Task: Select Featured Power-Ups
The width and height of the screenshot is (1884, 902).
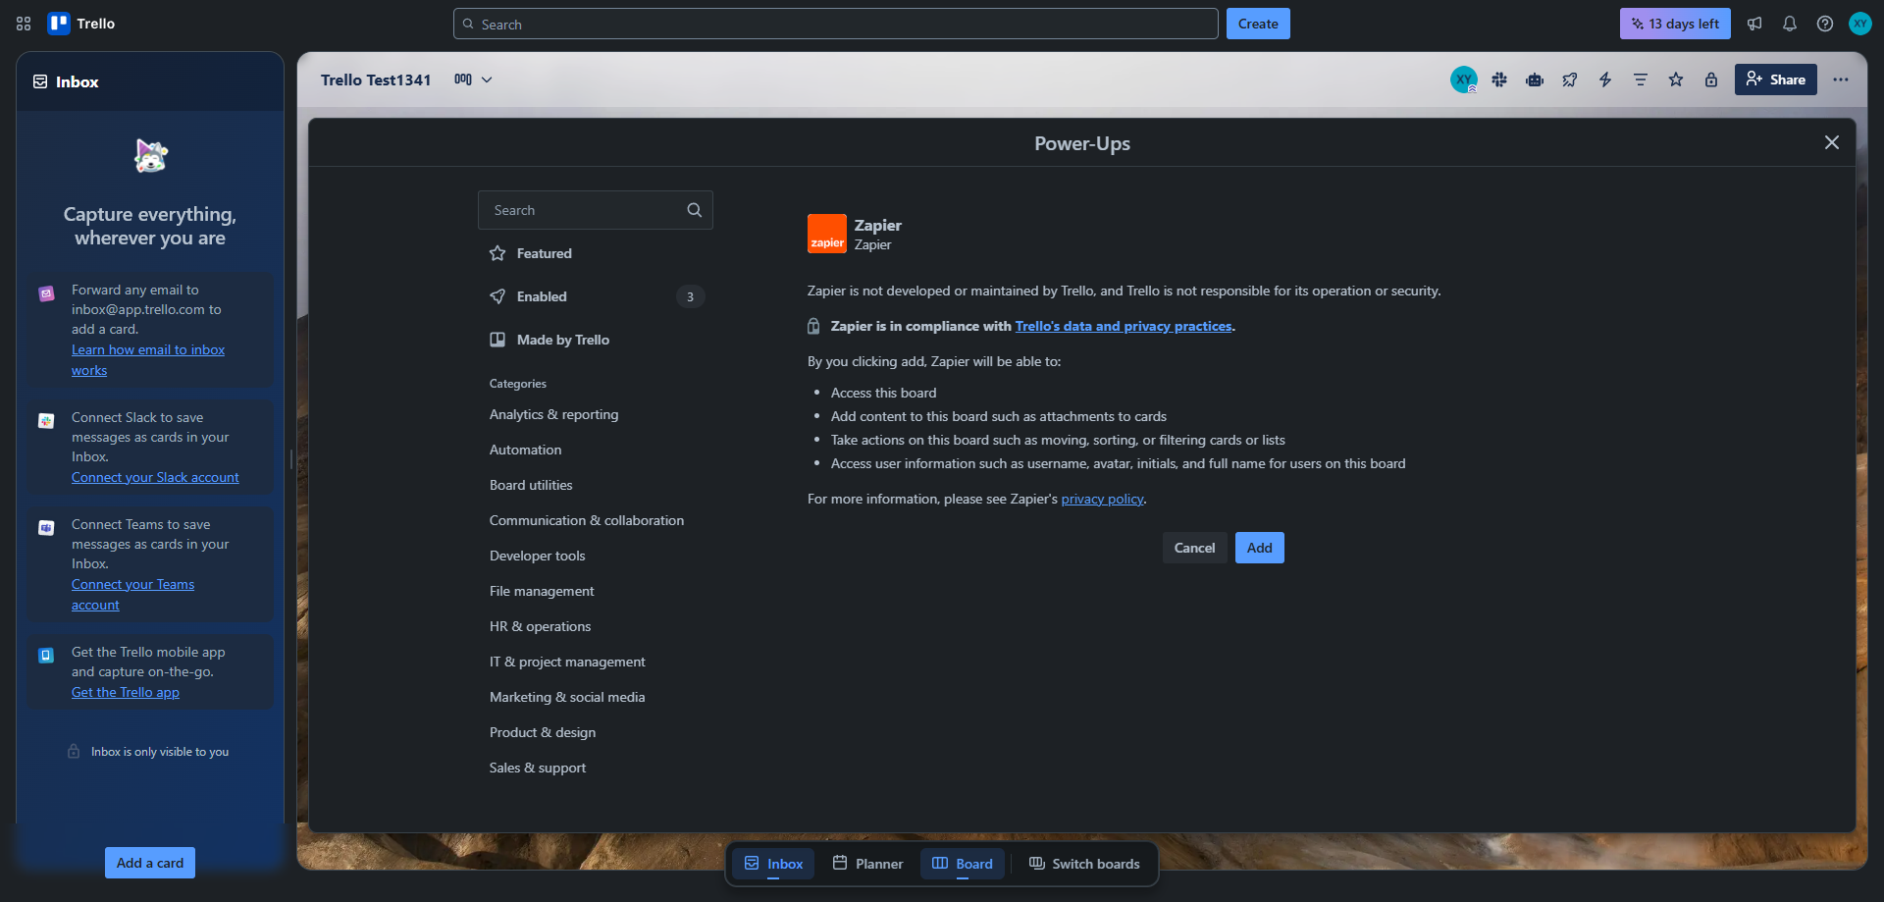Action: (x=596, y=253)
